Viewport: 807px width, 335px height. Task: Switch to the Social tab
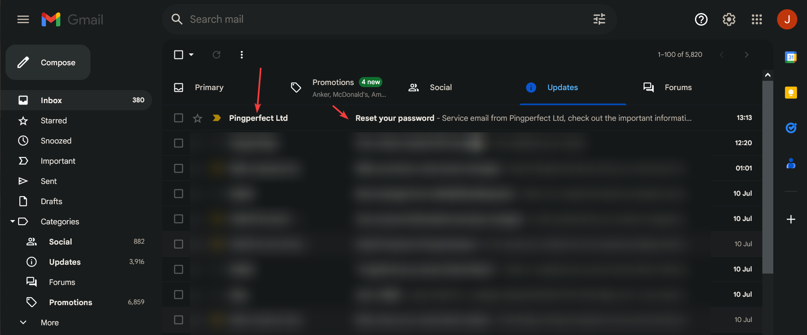click(x=440, y=88)
